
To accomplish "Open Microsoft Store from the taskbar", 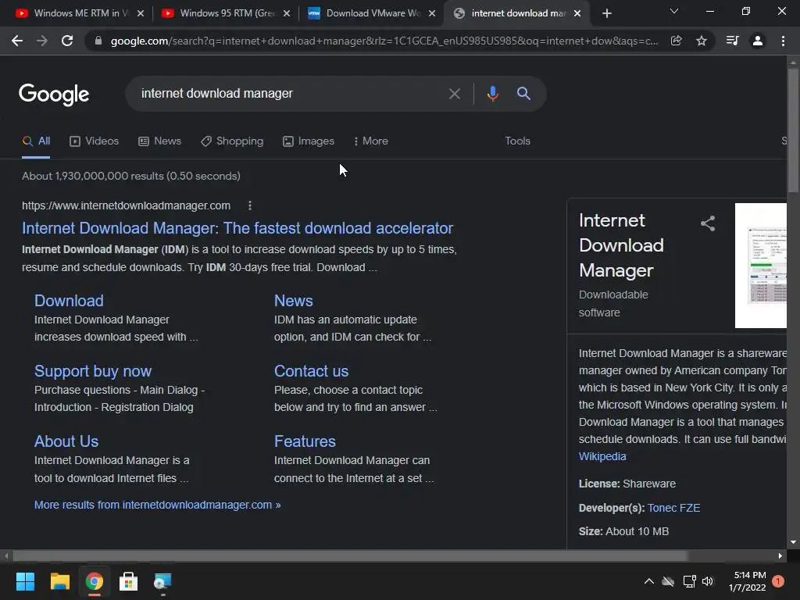I will point(129,581).
